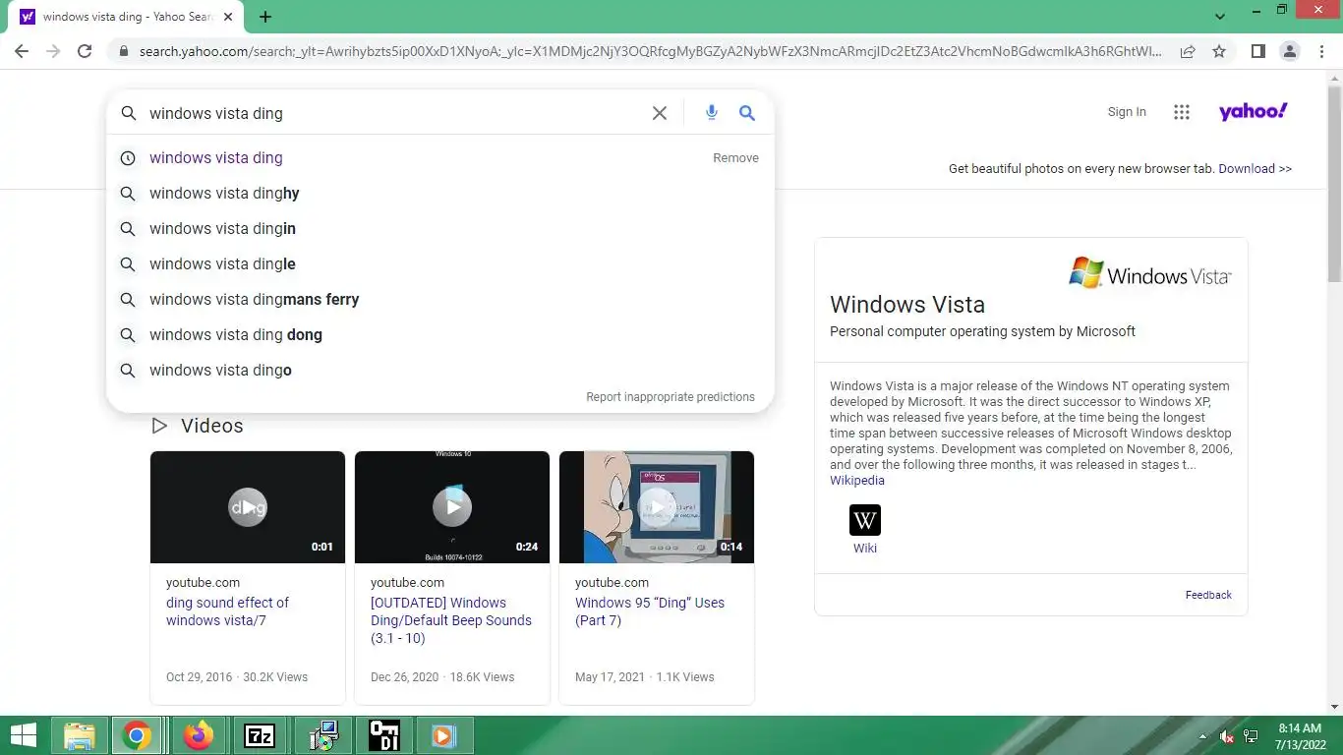Focus the Yahoo search input field

point(393,113)
